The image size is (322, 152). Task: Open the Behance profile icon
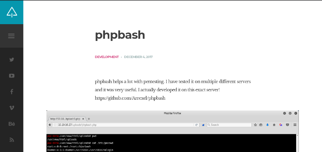coord(12,124)
